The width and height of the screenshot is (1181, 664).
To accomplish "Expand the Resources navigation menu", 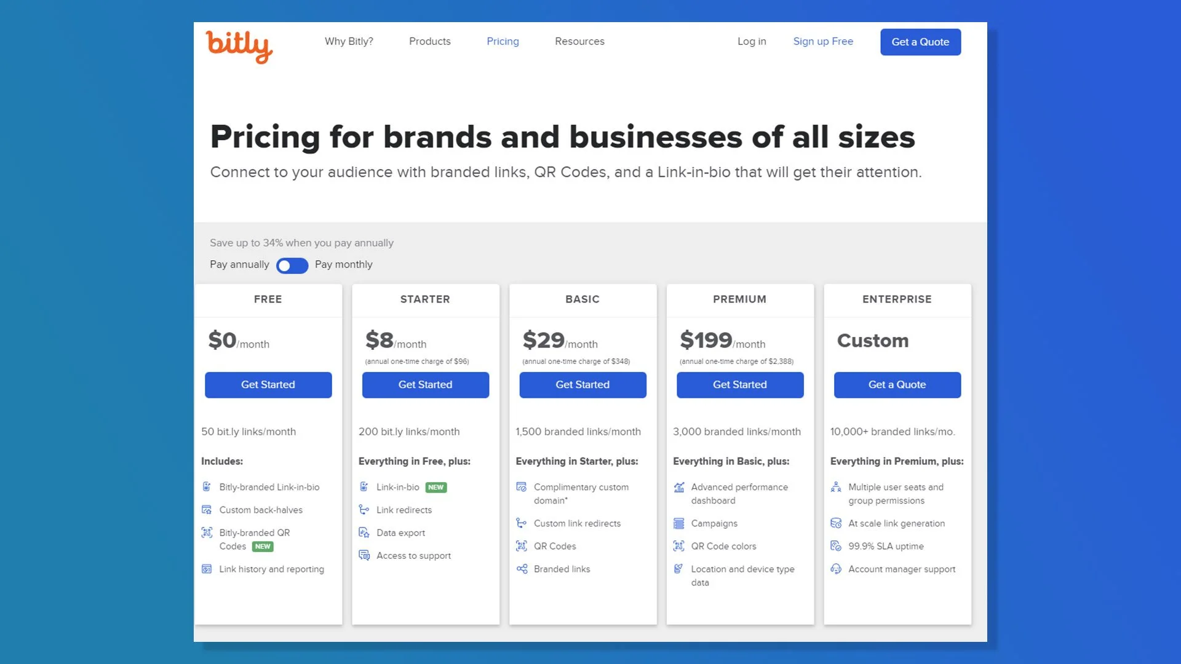I will [579, 41].
